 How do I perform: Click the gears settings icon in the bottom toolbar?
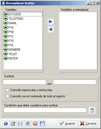pyautogui.click(x=13, y=124)
